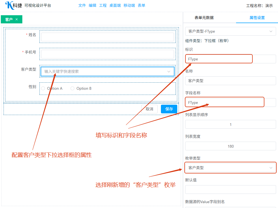Open the 工程 menu

coord(103,5)
